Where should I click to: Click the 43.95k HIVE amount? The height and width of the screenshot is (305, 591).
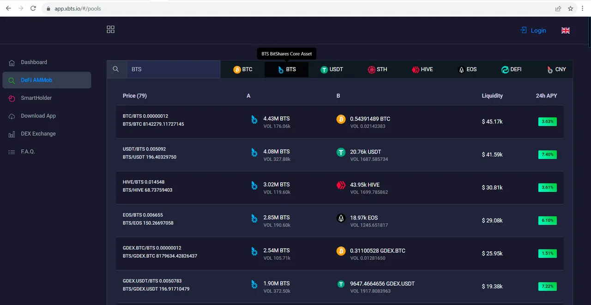[x=365, y=185]
